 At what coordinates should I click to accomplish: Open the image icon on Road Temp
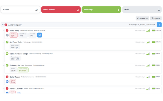click(x=40, y=35)
